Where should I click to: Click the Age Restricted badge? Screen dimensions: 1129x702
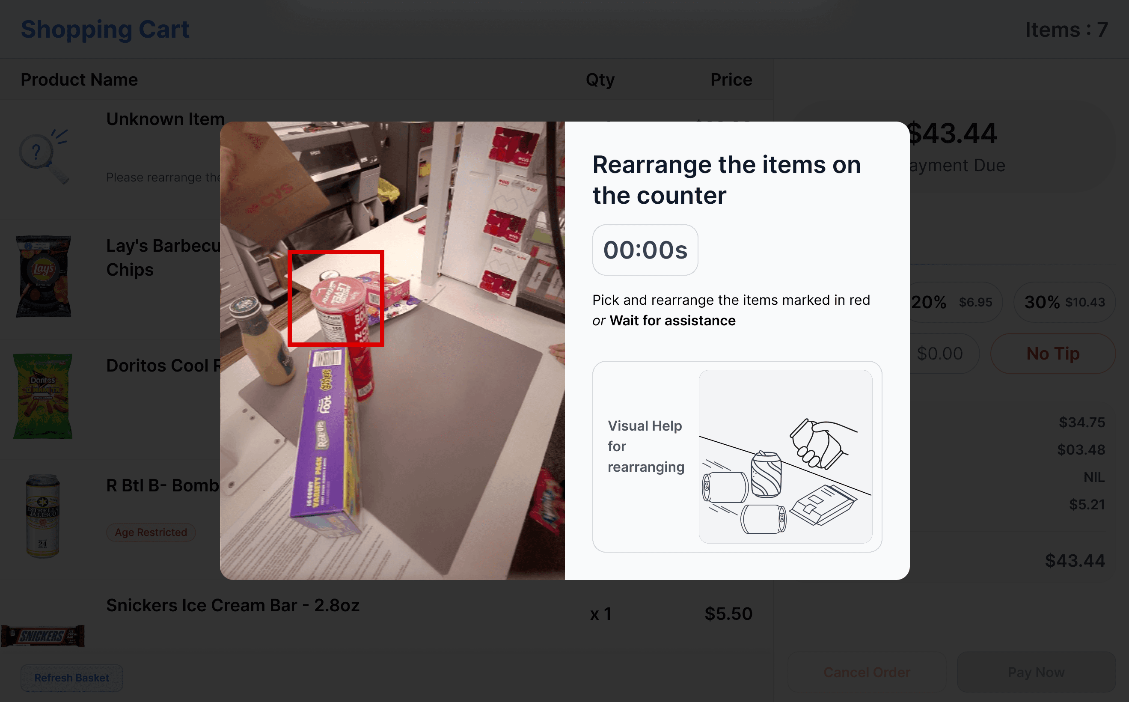pos(151,532)
